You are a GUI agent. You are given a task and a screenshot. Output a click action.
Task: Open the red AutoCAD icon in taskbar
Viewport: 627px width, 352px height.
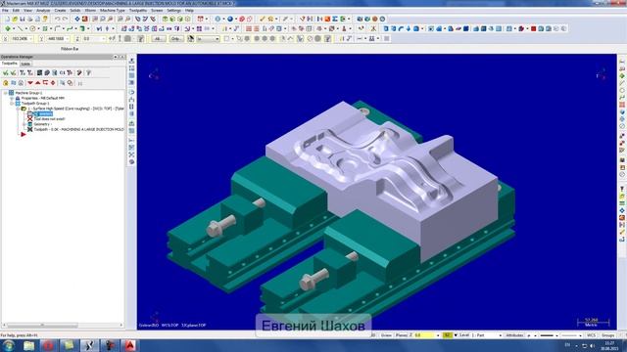click(129, 345)
